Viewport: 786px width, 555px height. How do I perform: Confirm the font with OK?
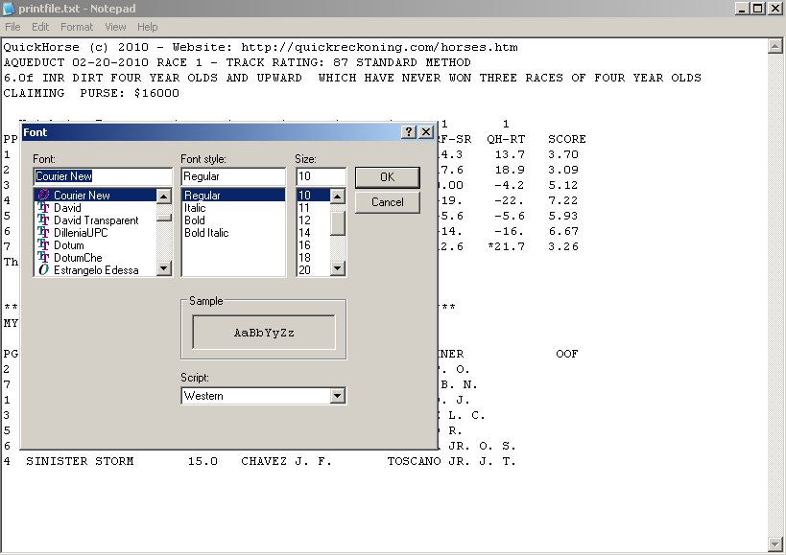point(387,177)
